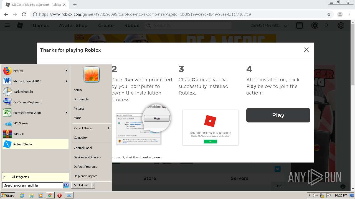355x199 pixels.
Task: Open On-Screen Keyboard in Start menu
Action: point(35,102)
